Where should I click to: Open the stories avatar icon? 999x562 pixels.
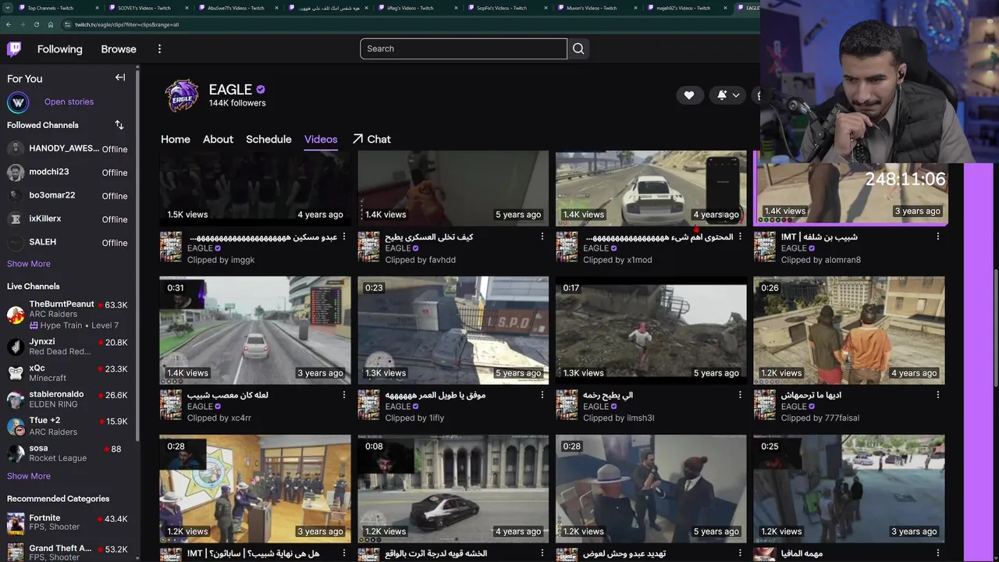coord(18,102)
